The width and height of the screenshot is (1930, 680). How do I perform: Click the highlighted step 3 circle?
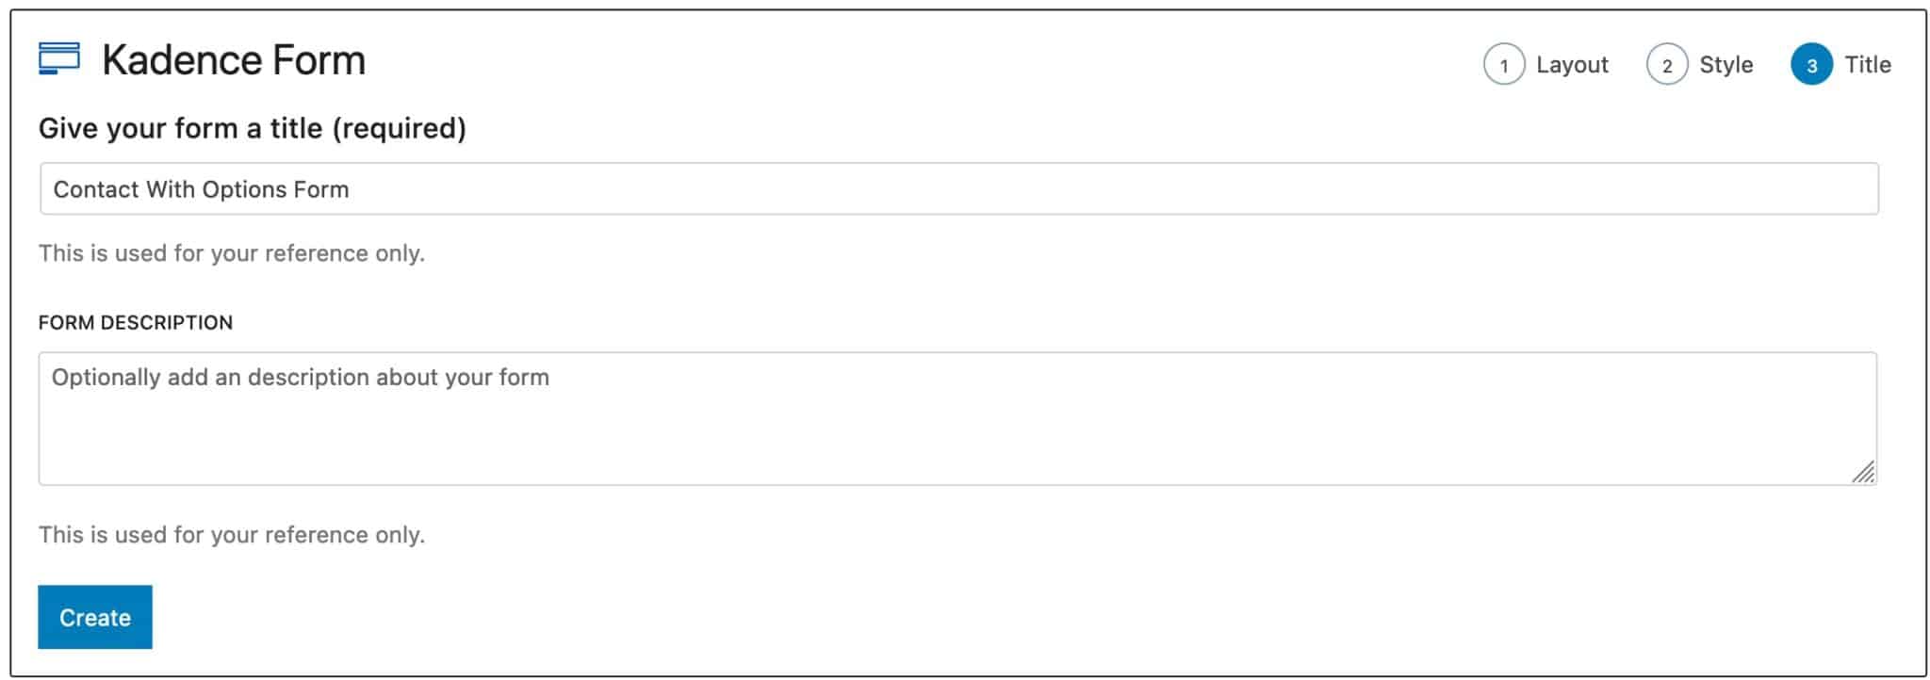(1810, 65)
